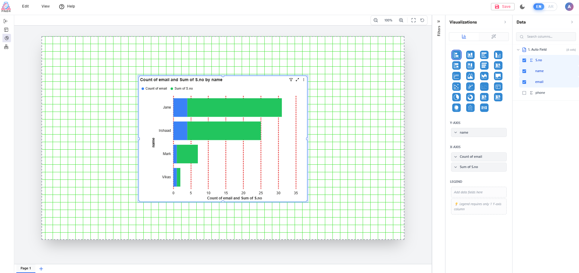
Task: Uncheck the S.no column checkbox
Action: coord(524,60)
